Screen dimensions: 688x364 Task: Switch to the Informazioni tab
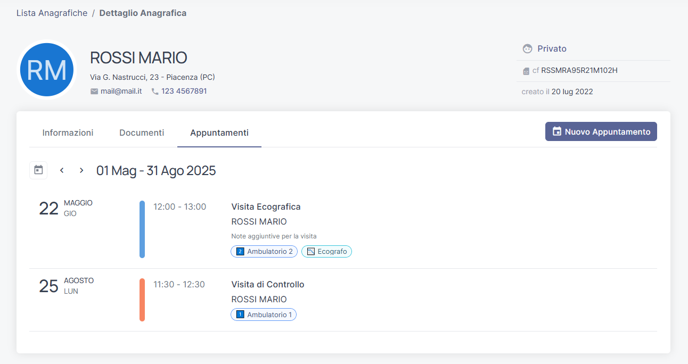tap(68, 133)
